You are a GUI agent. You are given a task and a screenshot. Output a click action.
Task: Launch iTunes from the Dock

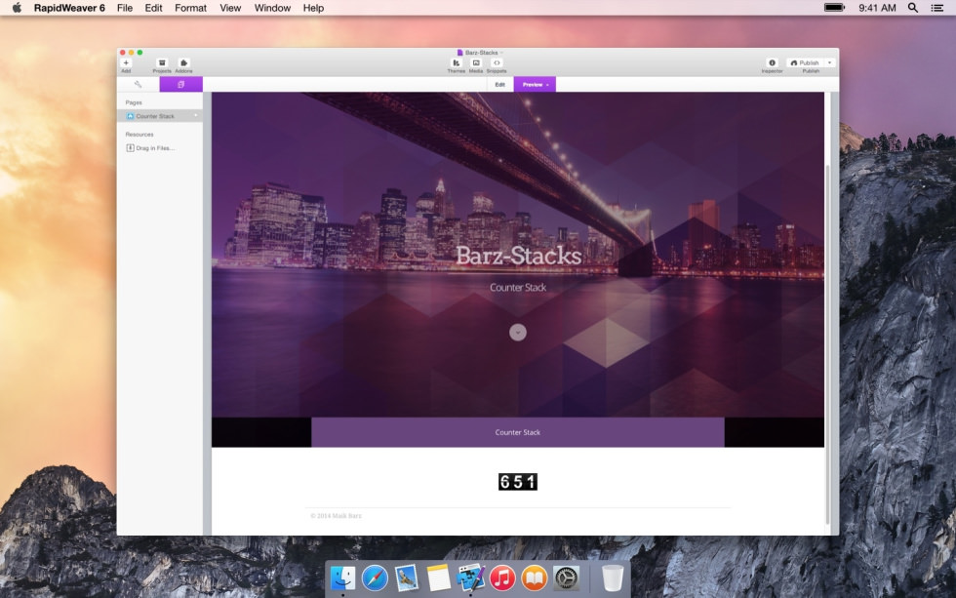(x=502, y=578)
